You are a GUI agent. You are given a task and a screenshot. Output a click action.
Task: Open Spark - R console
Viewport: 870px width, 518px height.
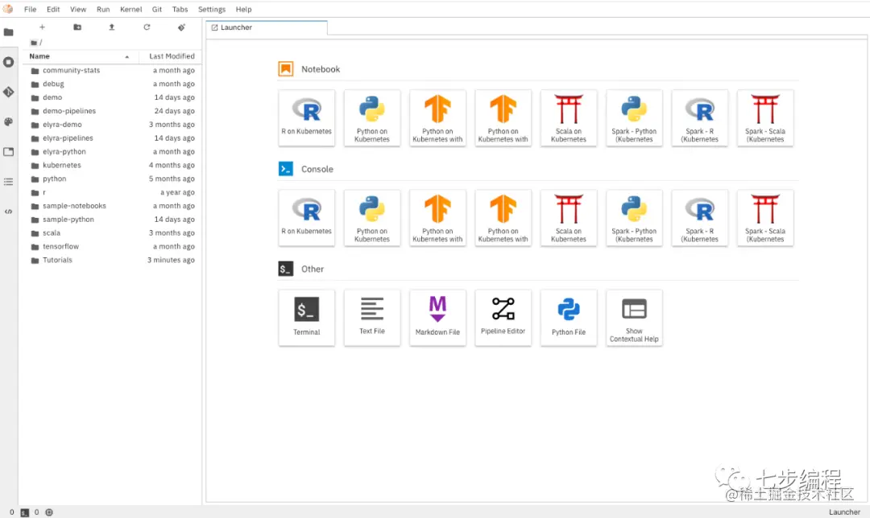coord(700,218)
